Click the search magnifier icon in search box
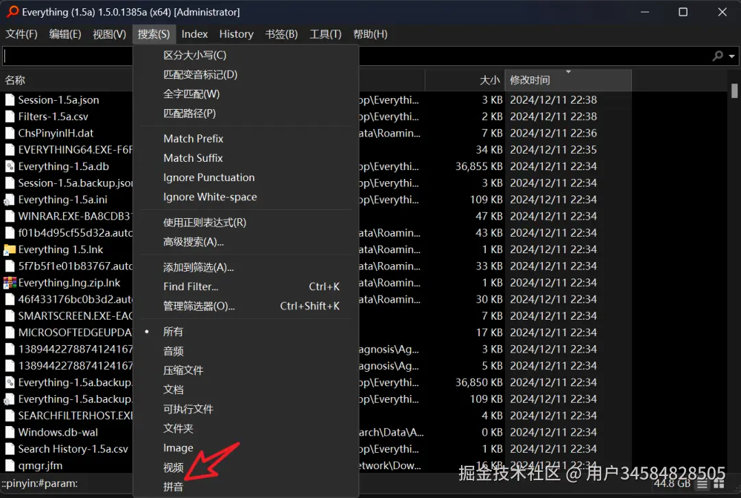Viewport: 741px width, 498px height. [x=718, y=56]
